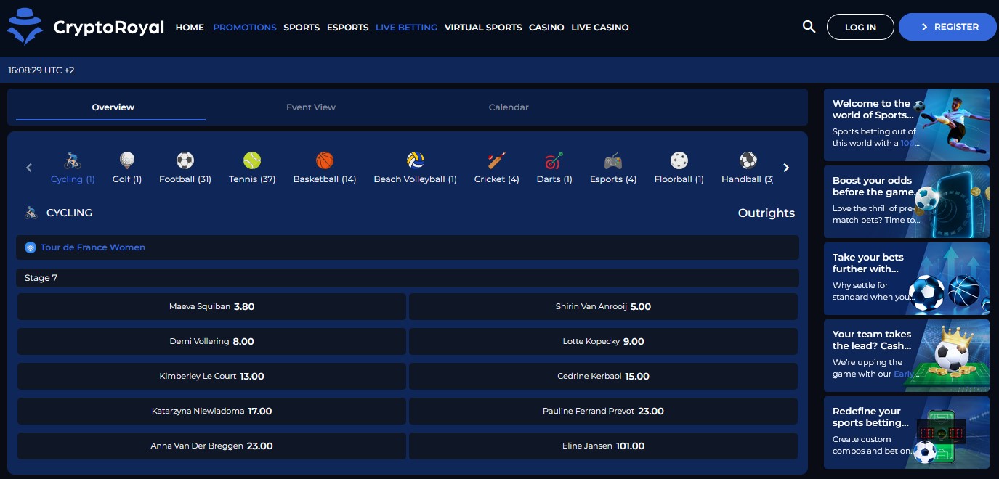Viewport: 999px width, 479px height.
Task: Click the Tour de France Women badge icon
Action: pos(31,247)
